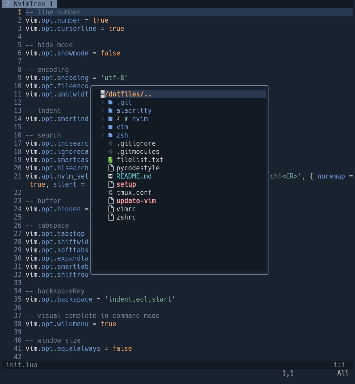Screen dimensions: 355x384
Task: Click the 1,1 ruler in the command line
Action: point(288,373)
